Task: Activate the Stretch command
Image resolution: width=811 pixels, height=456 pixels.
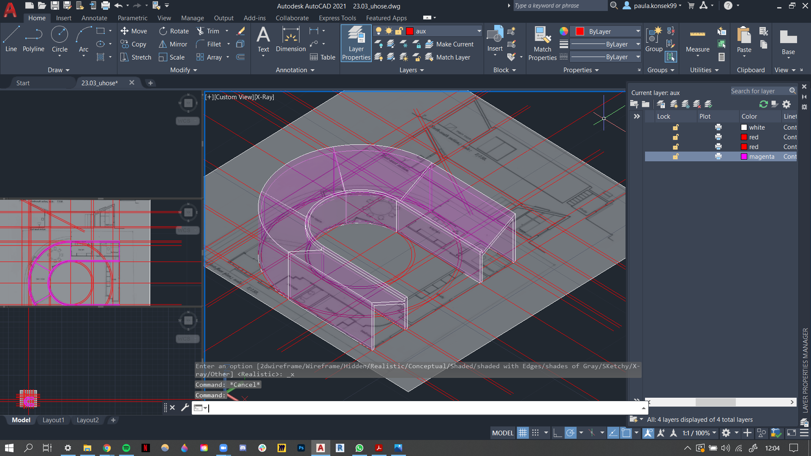Action: click(136, 57)
